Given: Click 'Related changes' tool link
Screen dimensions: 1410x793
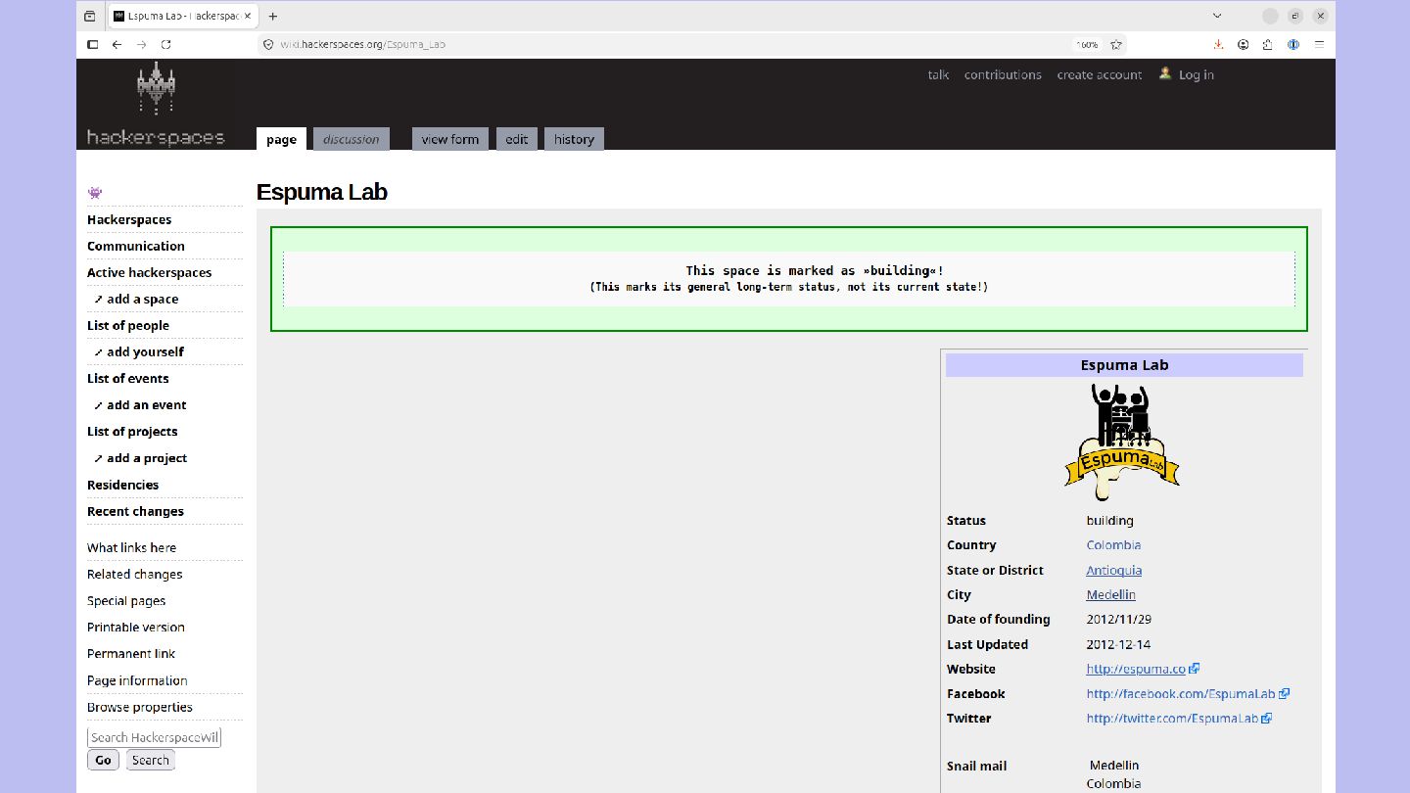Looking at the screenshot, I should (135, 574).
